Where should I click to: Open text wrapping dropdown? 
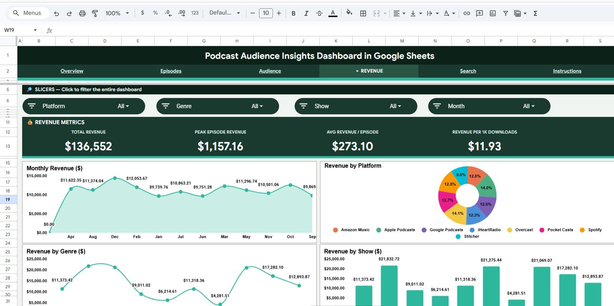[x=432, y=13]
